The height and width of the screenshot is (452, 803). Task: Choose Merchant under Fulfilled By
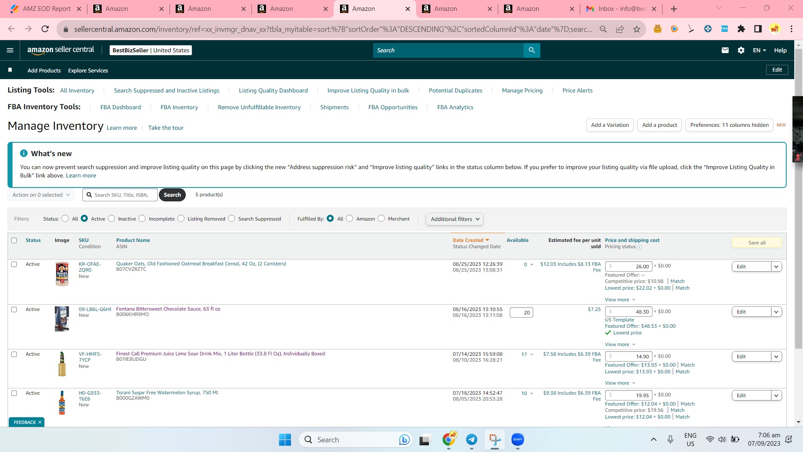click(x=381, y=218)
